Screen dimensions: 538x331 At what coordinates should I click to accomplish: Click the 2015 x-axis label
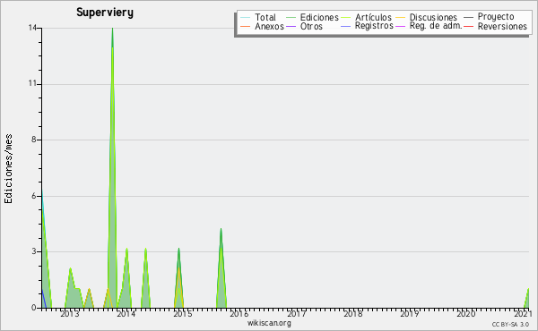(183, 314)
